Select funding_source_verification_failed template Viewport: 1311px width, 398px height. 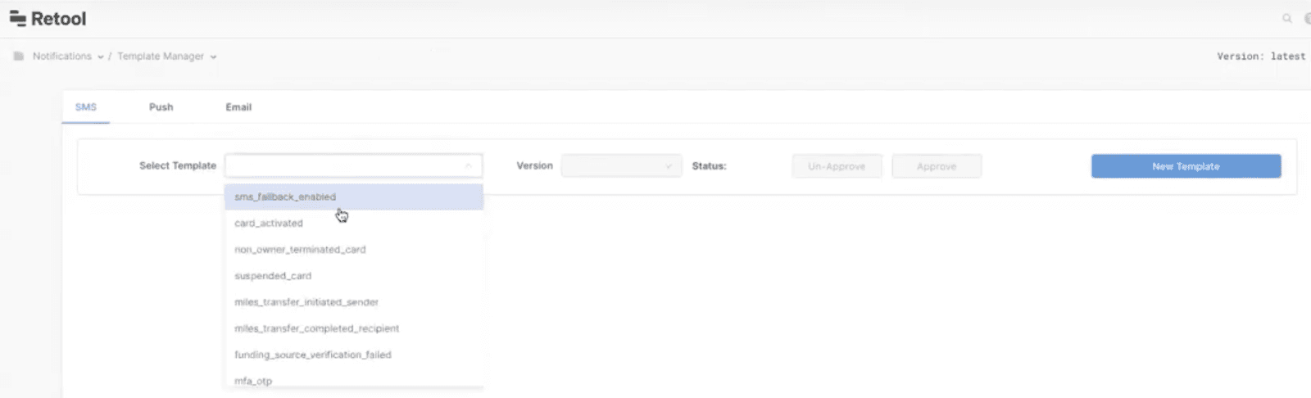click(x=313, y=355)
